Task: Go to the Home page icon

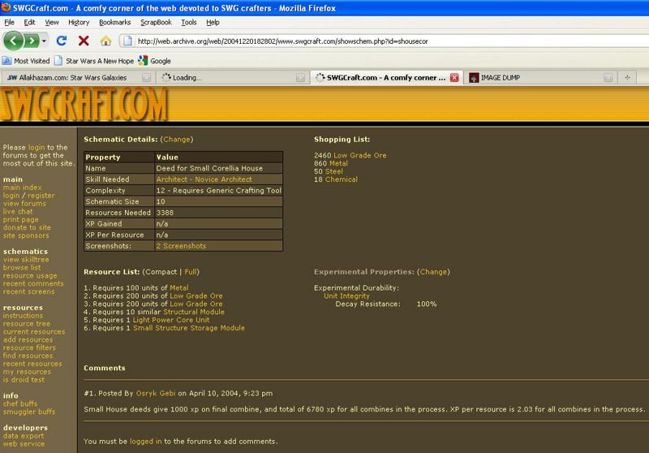Action: [x=105, y=40]
